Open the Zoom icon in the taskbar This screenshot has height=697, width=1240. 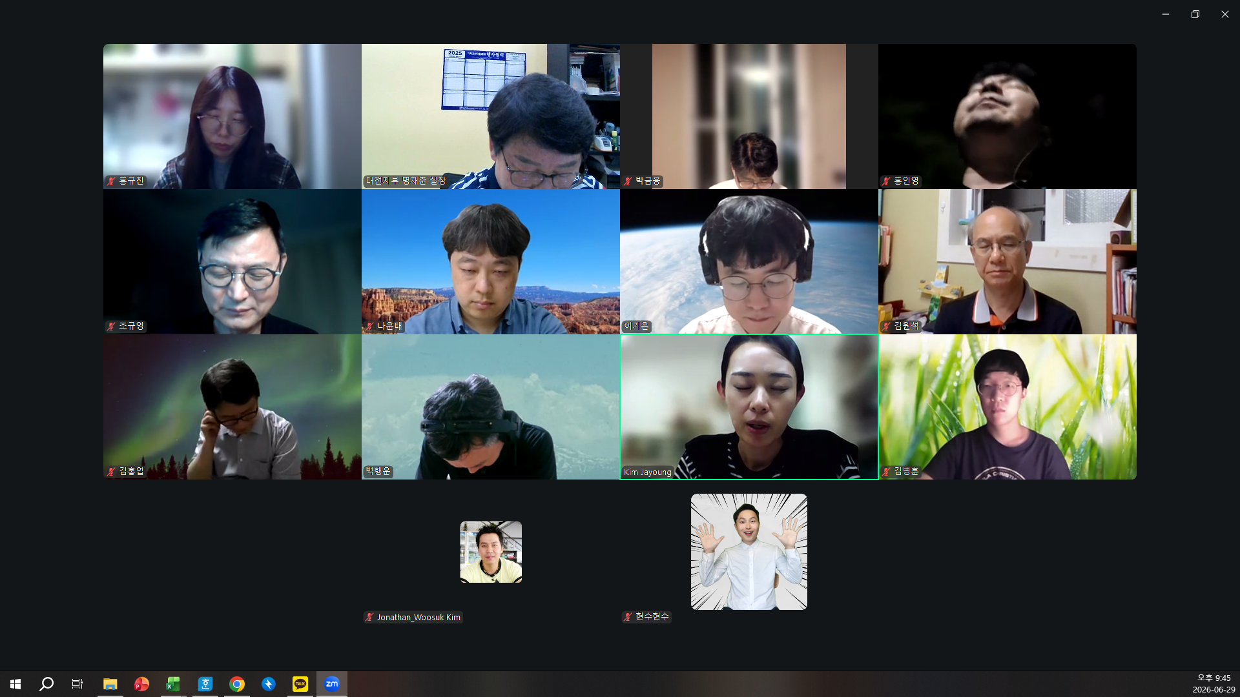pyautogui.click(x=332, y=684)
